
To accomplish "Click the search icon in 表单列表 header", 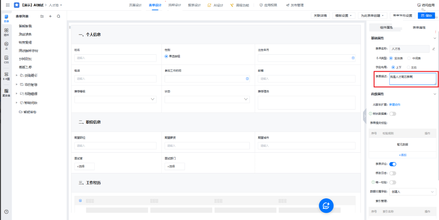I will tap(59, 16).
